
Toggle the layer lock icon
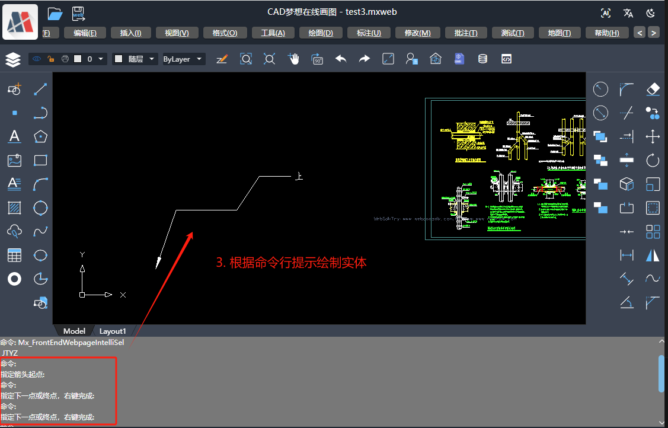50,59
